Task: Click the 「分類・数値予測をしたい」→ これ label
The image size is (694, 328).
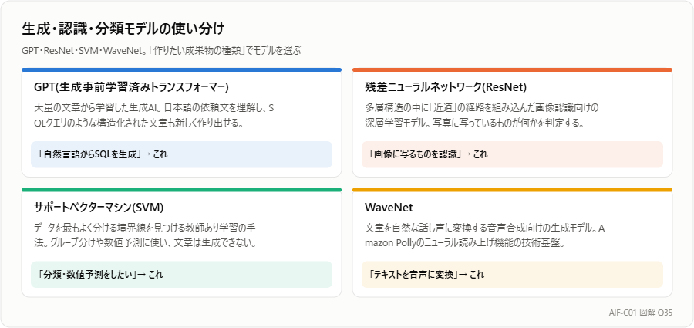Action: [x=100, y=275]
